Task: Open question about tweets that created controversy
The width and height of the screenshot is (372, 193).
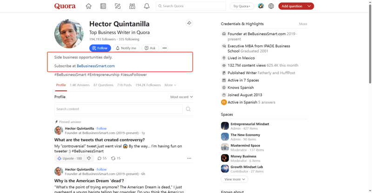Action: [100, 140]
